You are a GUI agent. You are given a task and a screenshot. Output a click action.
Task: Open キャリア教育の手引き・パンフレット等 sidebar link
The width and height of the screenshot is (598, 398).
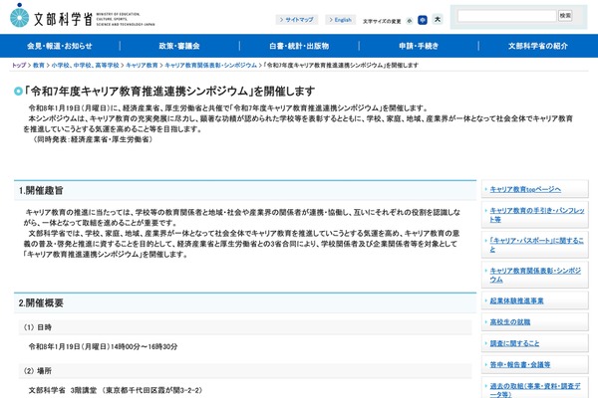click(x=537, y=215)
